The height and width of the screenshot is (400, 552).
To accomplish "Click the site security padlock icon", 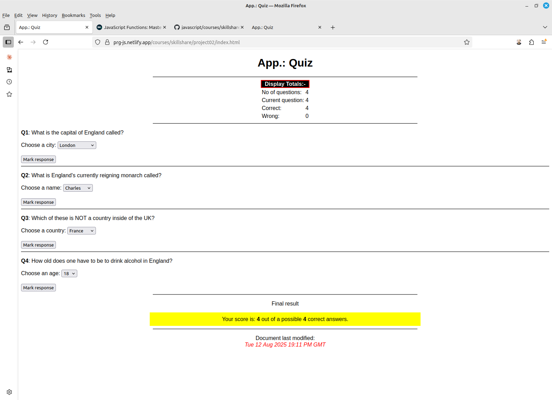I will tap(107, 42).
